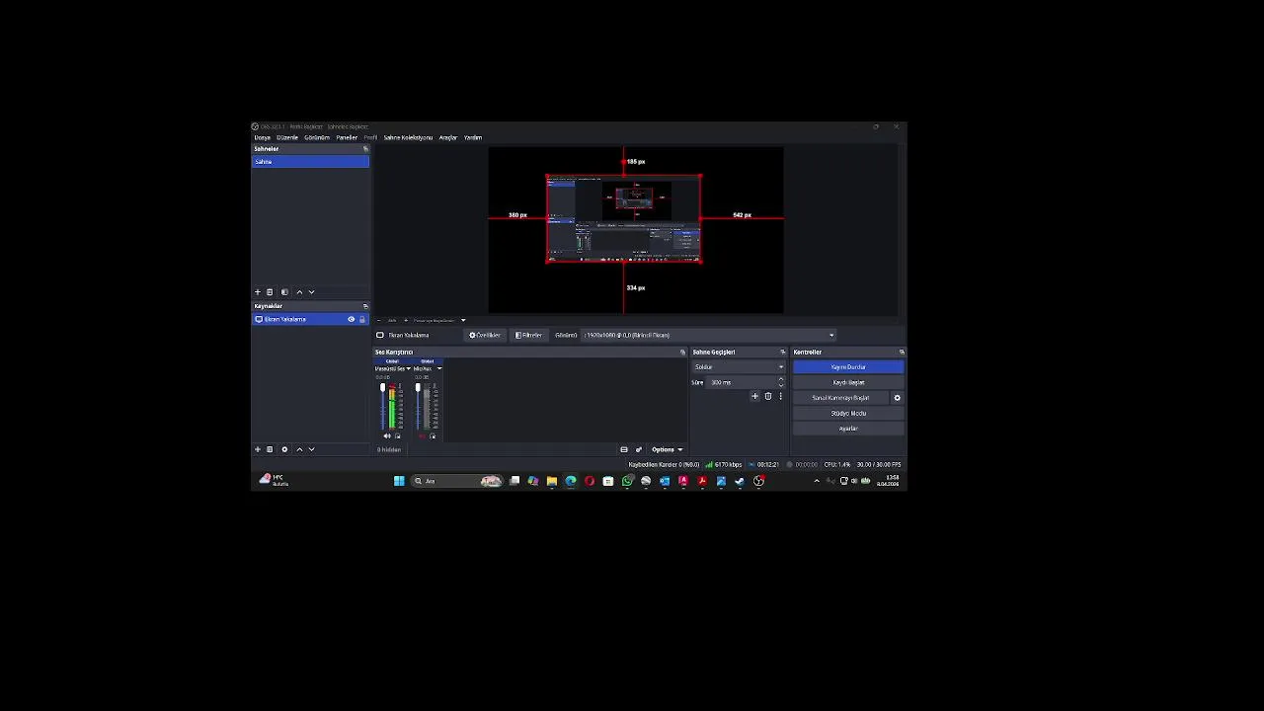Open Mic/Aux channel dropdown
The width and height of the screenshot is (1264, 711).
pos(439,368)
